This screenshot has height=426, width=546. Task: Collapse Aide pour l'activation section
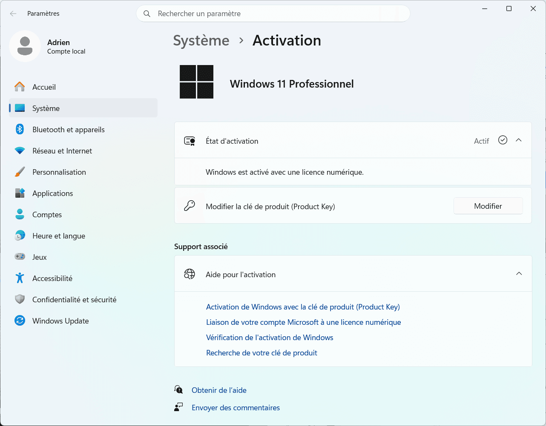(519, 273)
